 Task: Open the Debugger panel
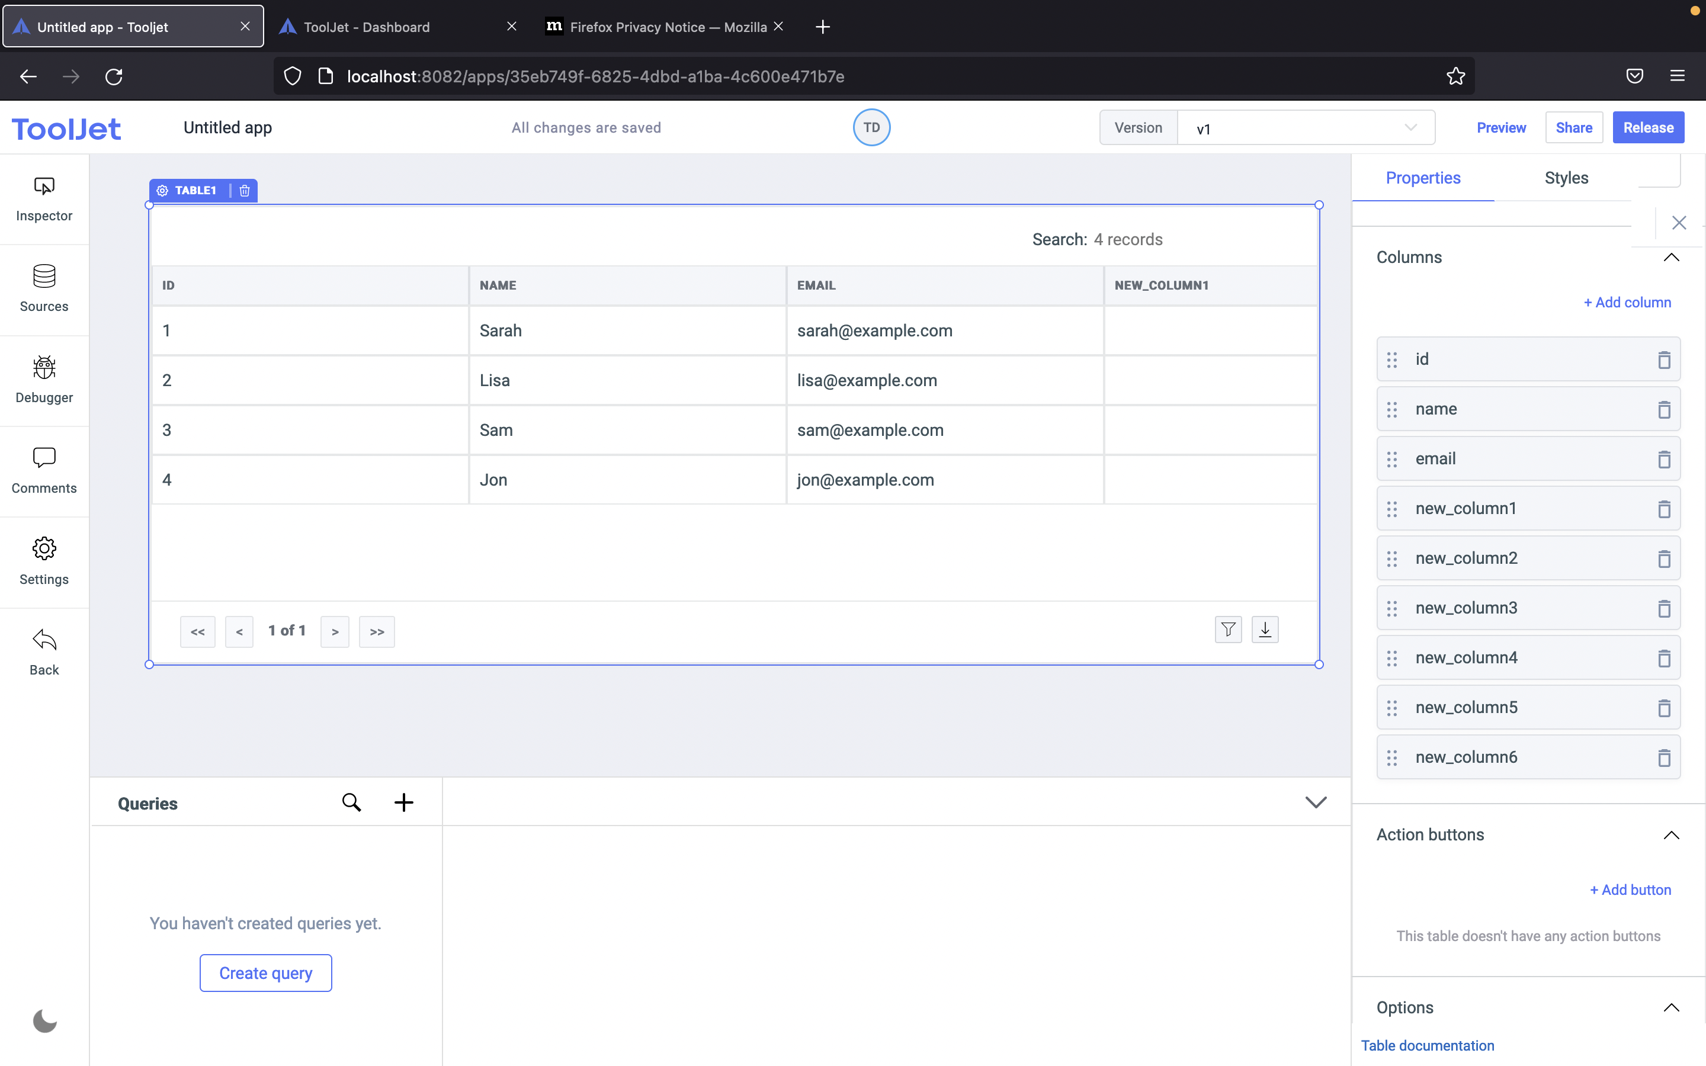pos(44,380)
